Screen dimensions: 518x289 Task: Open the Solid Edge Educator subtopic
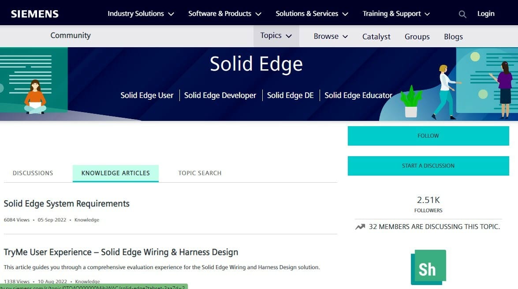pos(358,95)
